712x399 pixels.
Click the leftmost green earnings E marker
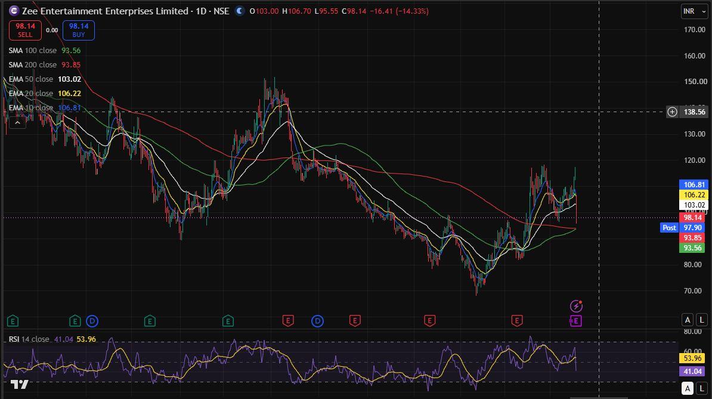[x=13, y=321]
